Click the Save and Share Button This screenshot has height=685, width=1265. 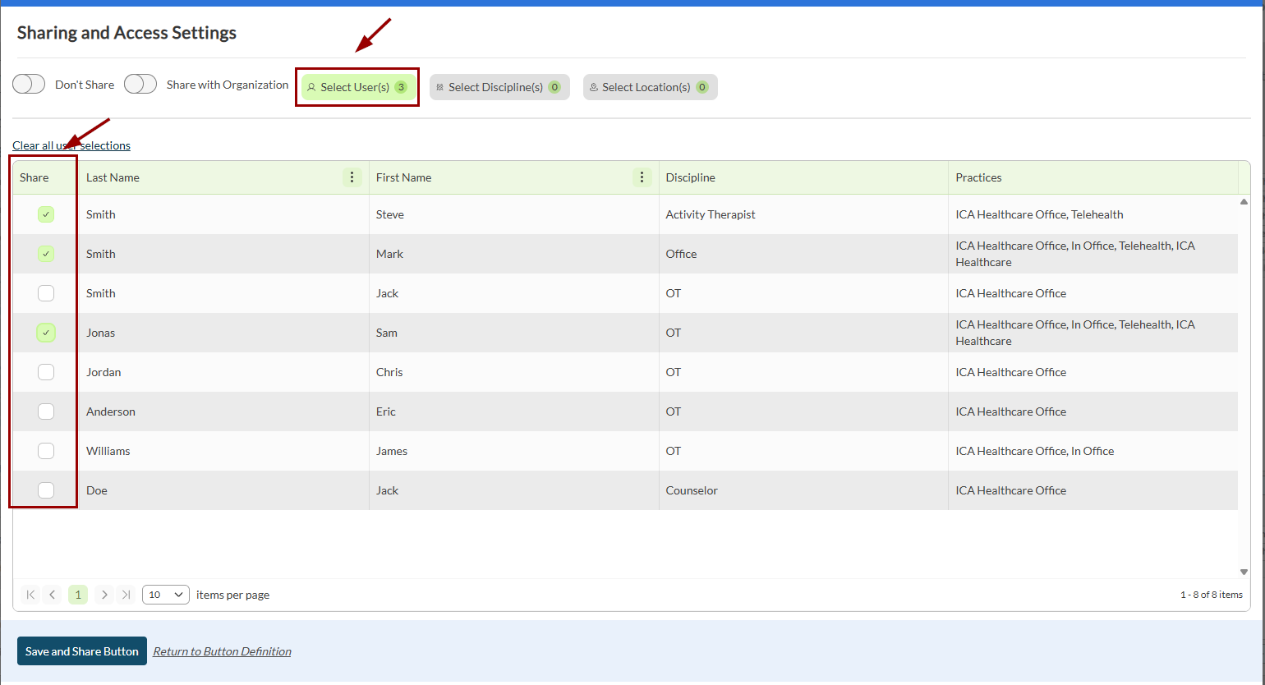pyautogui.click(x=82, y=651)
